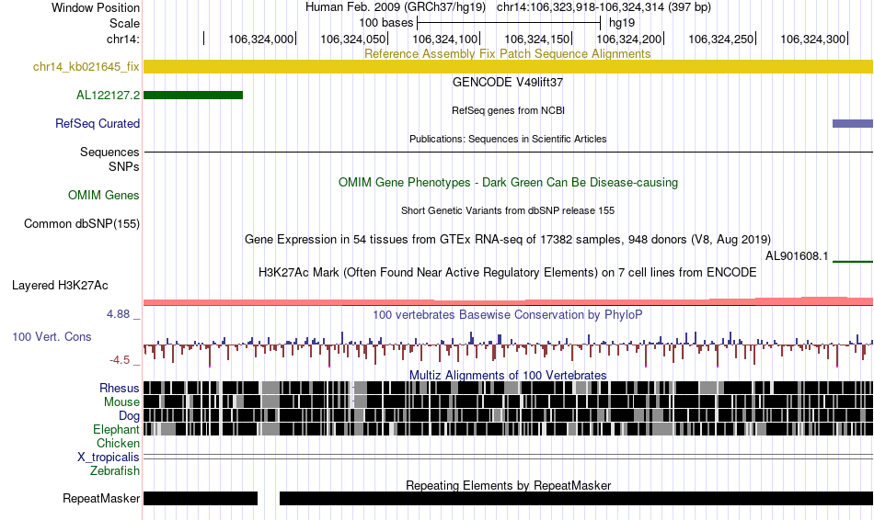Select the short left RepeatMasker block

[x=201, y=498]
